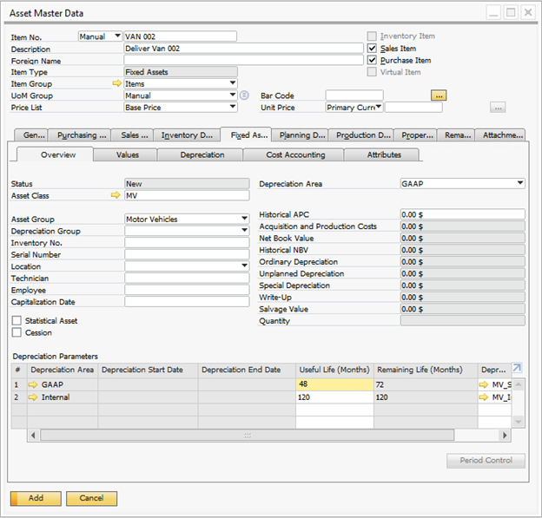This screenshot has width=542, height=518.
Task: Click the table scroll left arrow
Action: (x=33, y=435)
